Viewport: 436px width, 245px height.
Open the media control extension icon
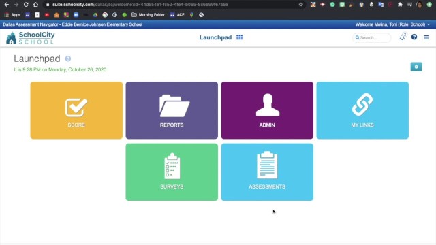tap(410, 5)
